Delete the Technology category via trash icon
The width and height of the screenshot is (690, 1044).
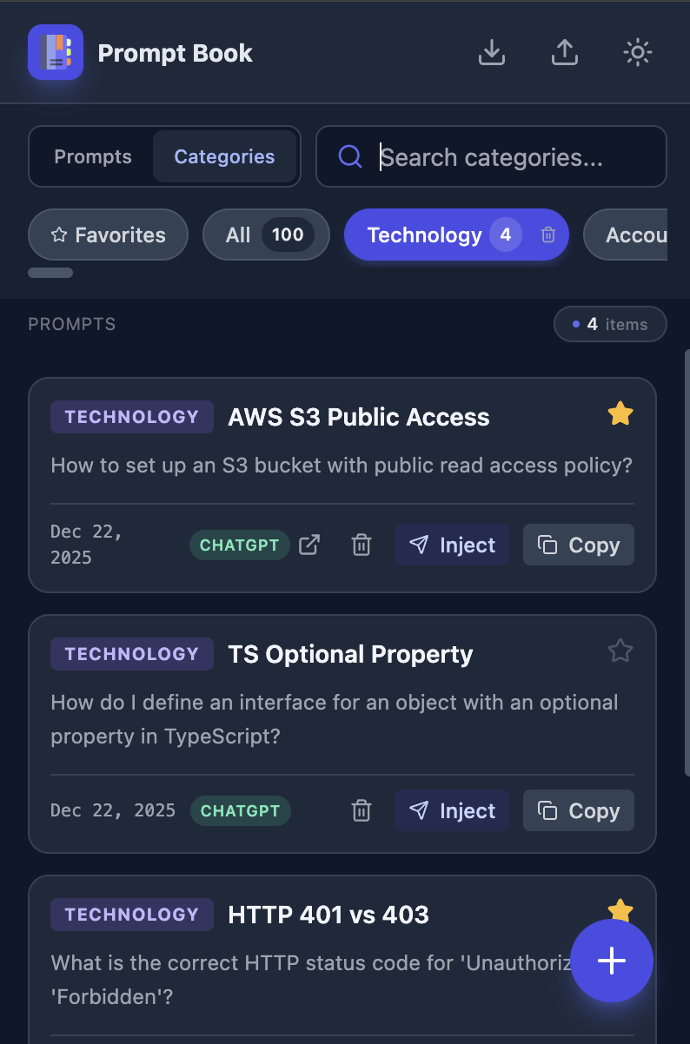click(547, 235)
